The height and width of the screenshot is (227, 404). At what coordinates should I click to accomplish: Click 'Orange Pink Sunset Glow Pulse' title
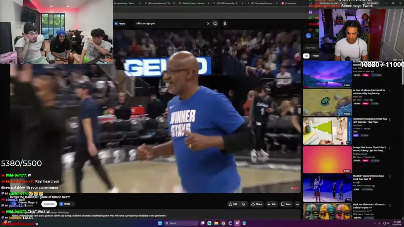coord(369,149)
